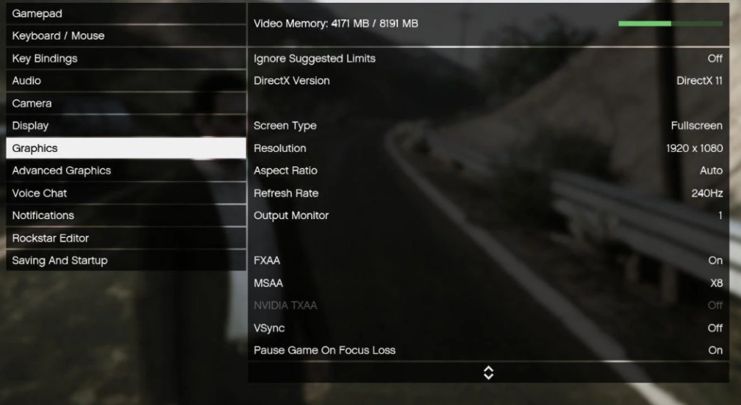Switch to Display settings
This screenshot has width=741, height=405.
[126, 126]
